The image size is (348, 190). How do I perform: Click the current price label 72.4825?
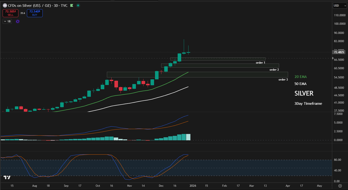[x=339, y=52]
